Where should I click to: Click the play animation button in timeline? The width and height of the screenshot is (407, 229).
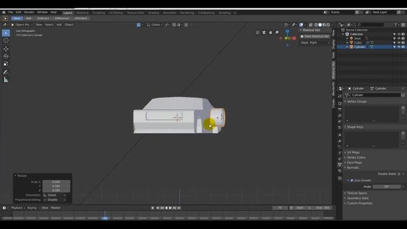pyautogui.click(x=170, y=208)
